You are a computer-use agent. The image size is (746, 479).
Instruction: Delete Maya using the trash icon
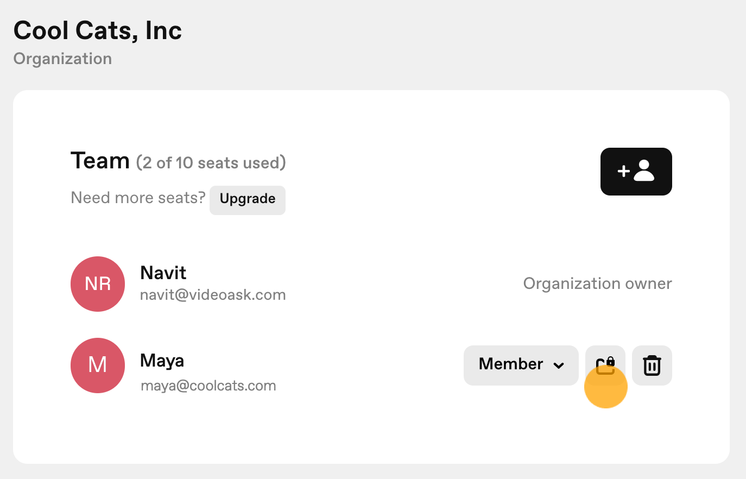pyautogui.click(x=652, y=365)
